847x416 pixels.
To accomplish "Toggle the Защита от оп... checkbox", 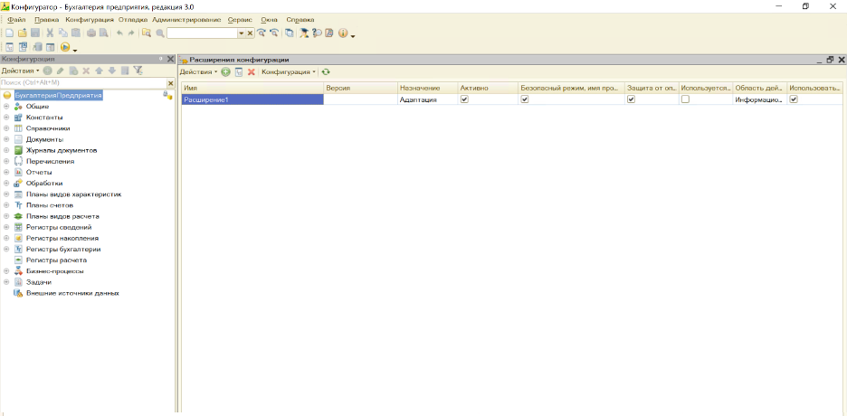I will (631, 99).
